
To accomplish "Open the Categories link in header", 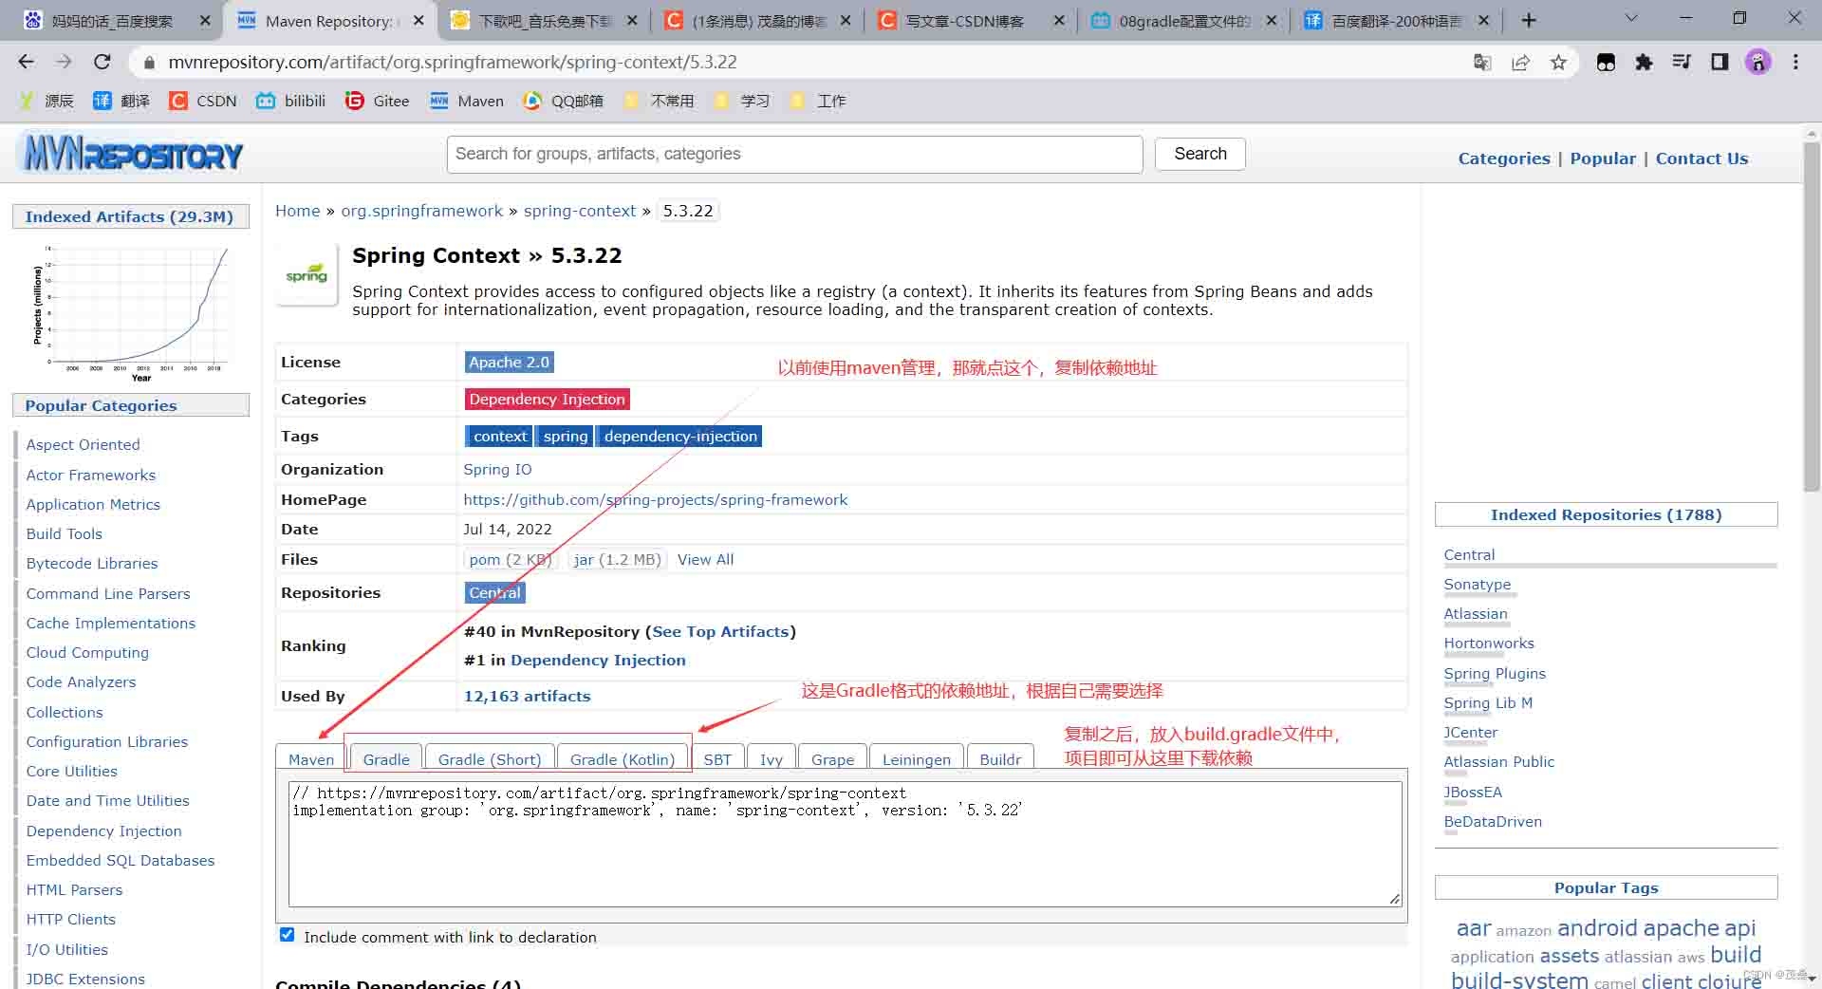I will click(1504, 159).
